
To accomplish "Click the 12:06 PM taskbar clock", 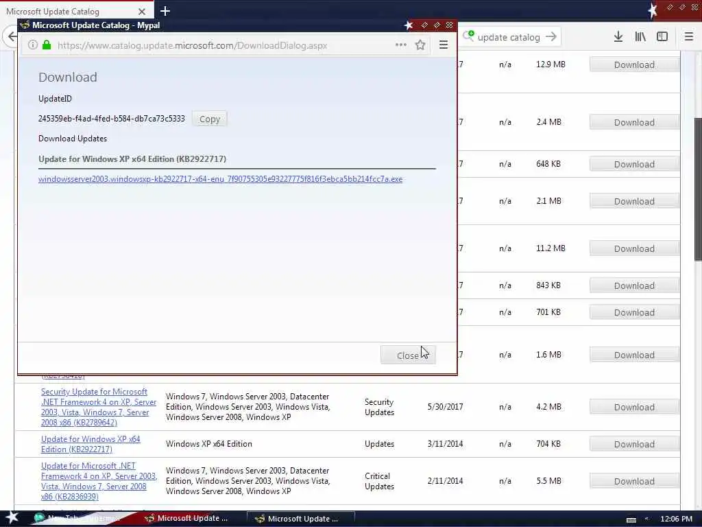I will point(676,519).
